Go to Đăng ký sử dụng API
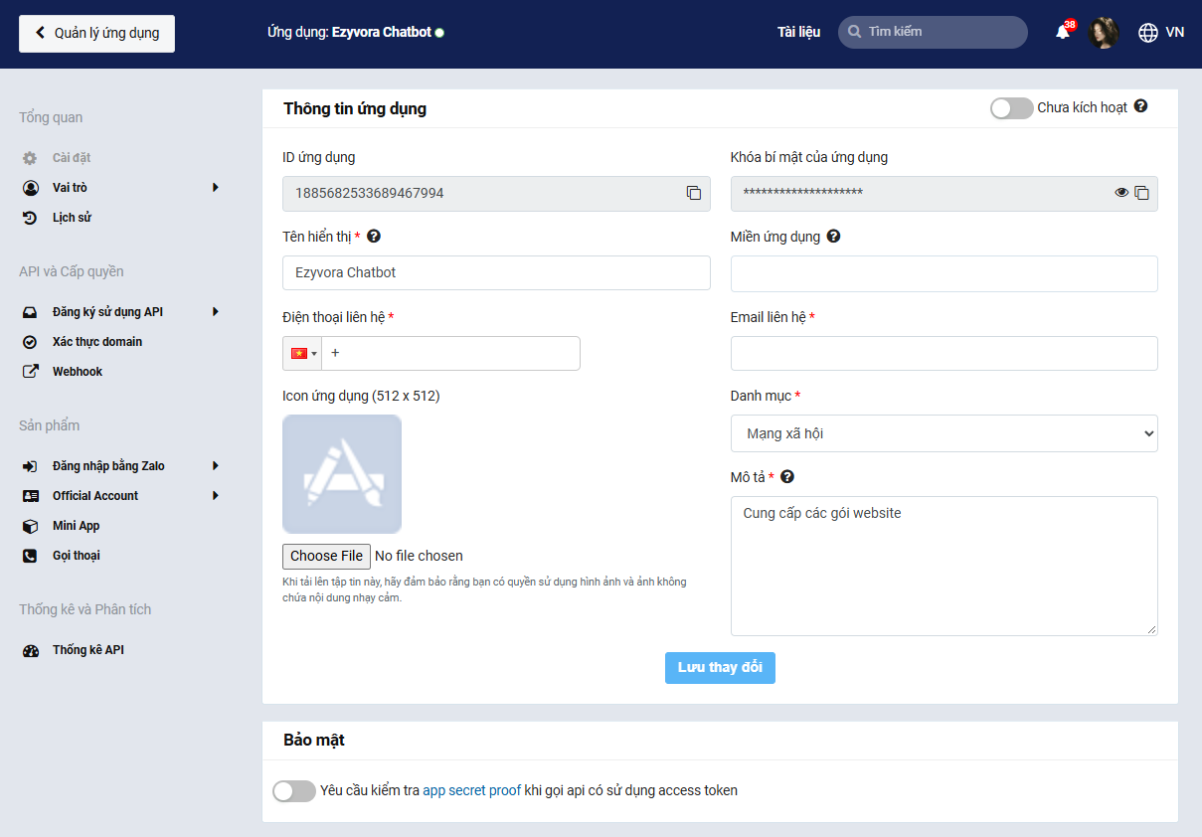The image size is (1202, 837). click(x=107, y=312)
